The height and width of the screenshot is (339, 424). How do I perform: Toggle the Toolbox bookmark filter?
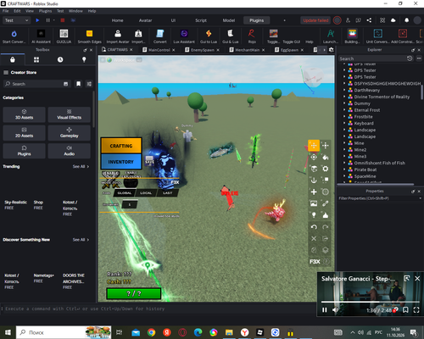[79, 84]
